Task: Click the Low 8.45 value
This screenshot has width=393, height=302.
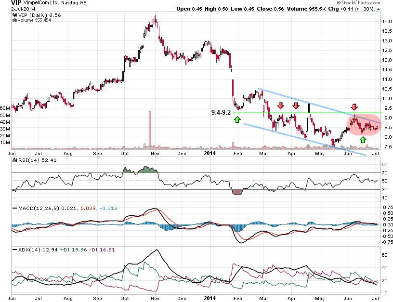Action: coord(242,9)
